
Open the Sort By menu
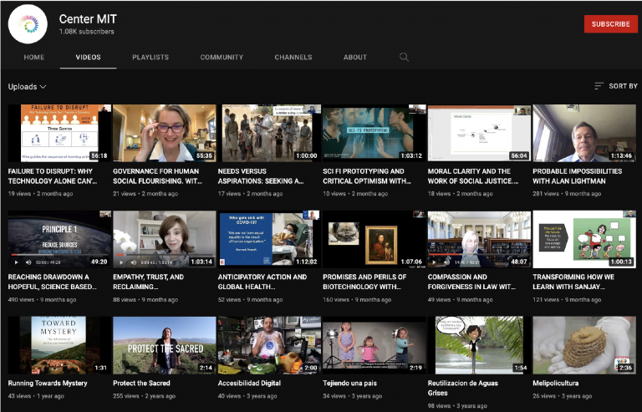pos(623,86)
